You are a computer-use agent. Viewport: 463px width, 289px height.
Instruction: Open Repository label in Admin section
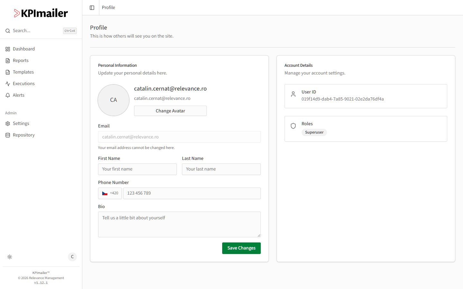click(x=24, y=135)
